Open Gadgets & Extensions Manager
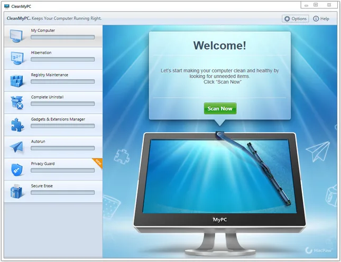341x262 pixels. [53, 125]
